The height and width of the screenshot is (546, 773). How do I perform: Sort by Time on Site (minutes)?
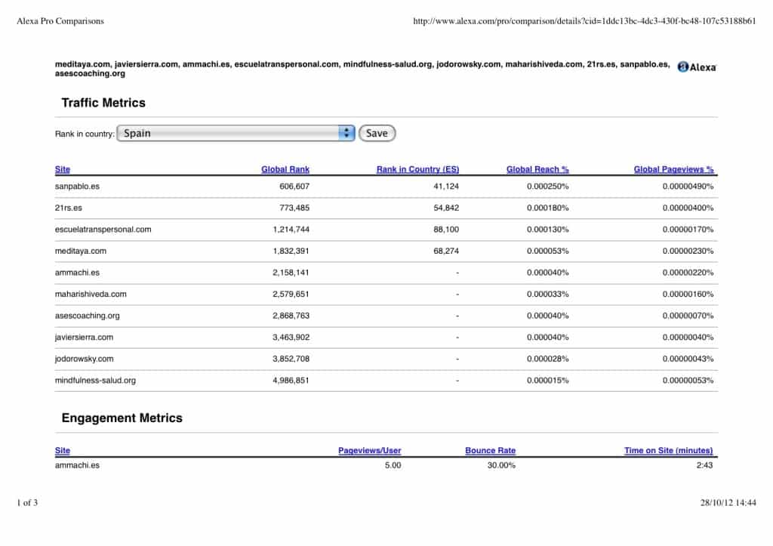coord(668,450)
